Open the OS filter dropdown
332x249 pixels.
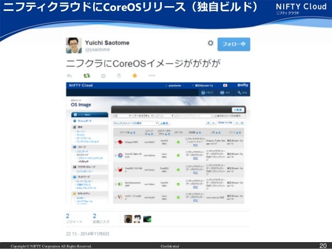pyautogui.click(x=122, y=116)
